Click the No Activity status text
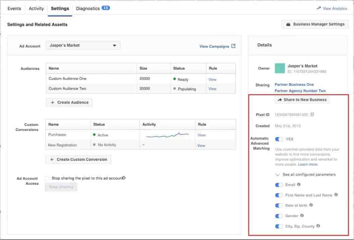The image size is (354, 240). click(107, 145)
